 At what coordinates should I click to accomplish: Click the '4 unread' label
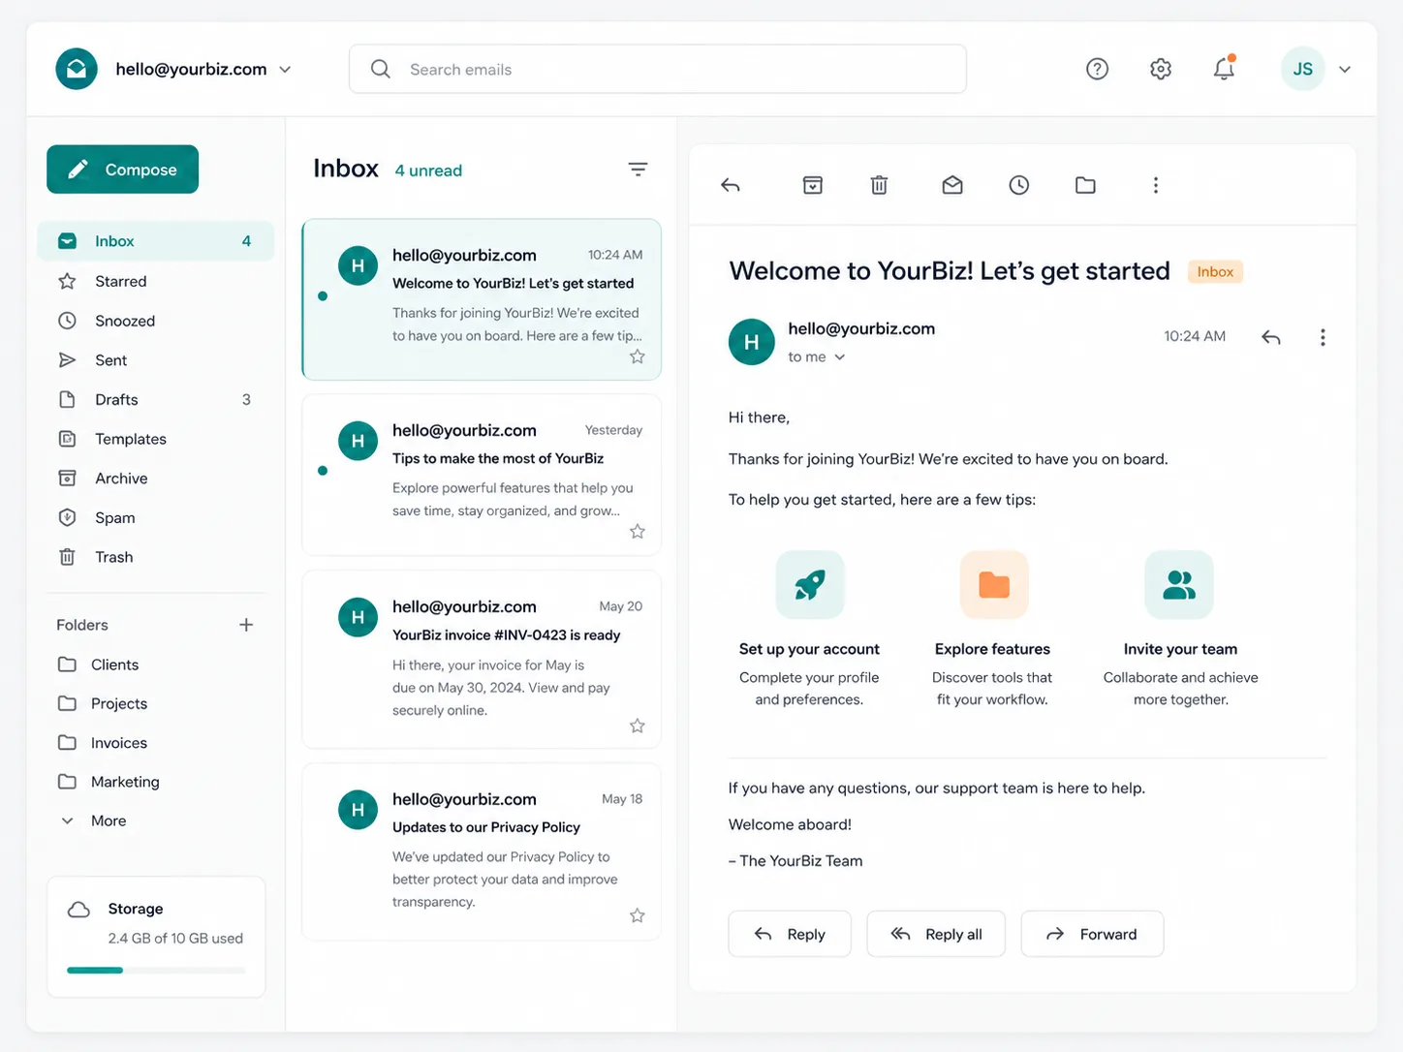(x=428, y=170)
